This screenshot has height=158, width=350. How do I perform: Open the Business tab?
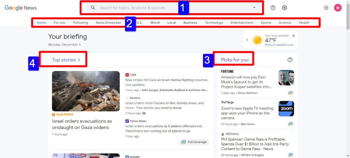click(190, 22)
